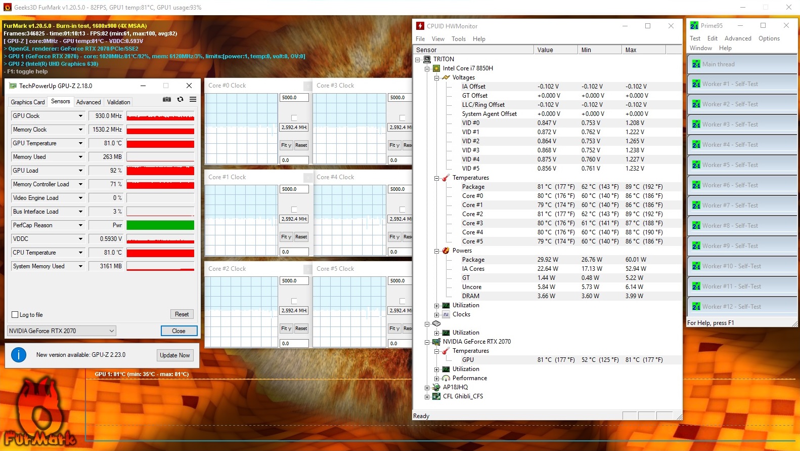The image size is (800, 451).
Task: Open the GPU Temperature sensor dropdown
Action: [x=80, y=143]
